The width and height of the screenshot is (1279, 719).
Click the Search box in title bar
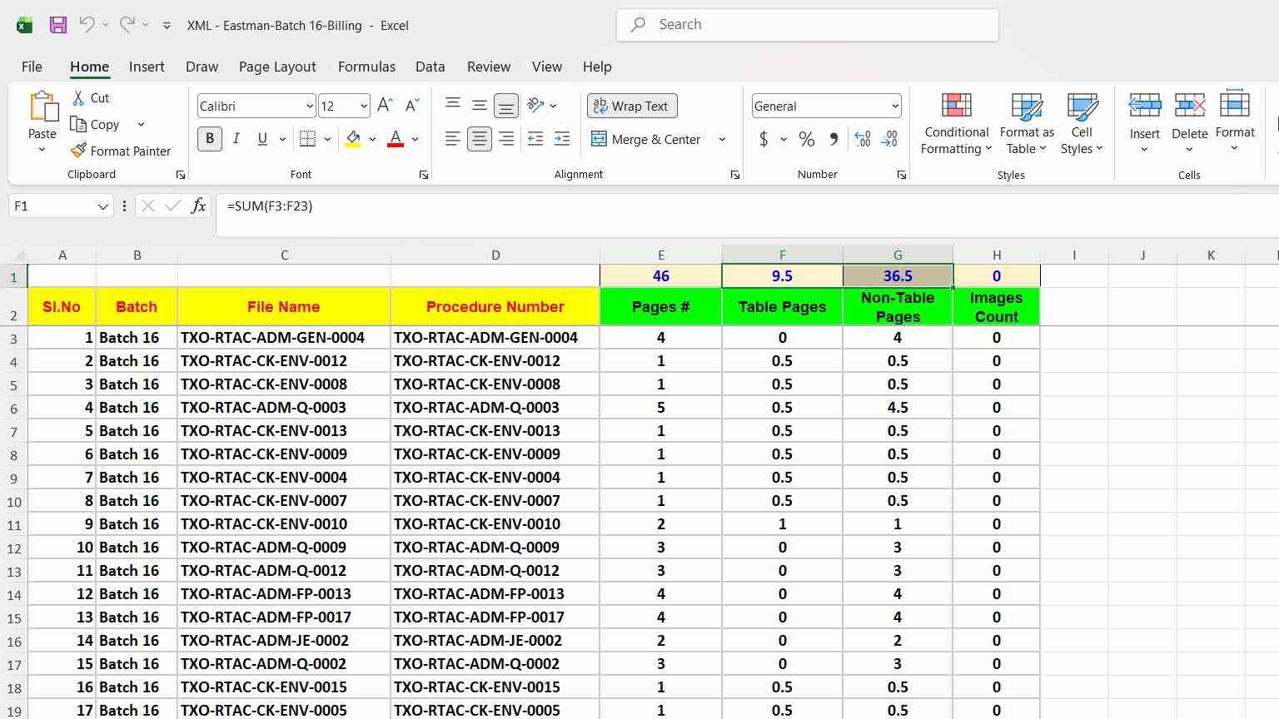pyautogui.click(x=808, y=25)
